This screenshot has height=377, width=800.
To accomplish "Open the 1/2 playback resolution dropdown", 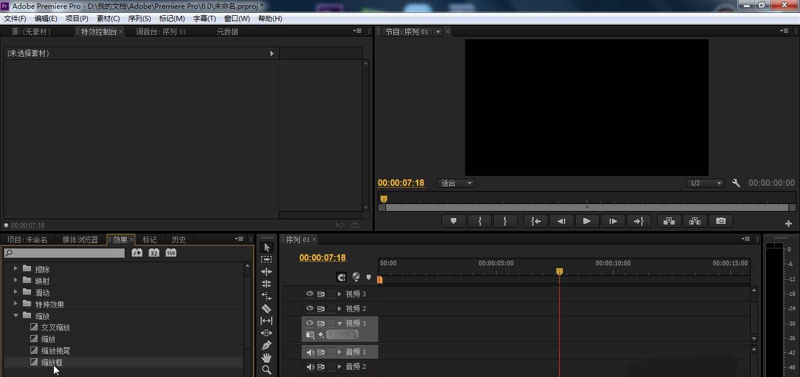I will 705,183.
